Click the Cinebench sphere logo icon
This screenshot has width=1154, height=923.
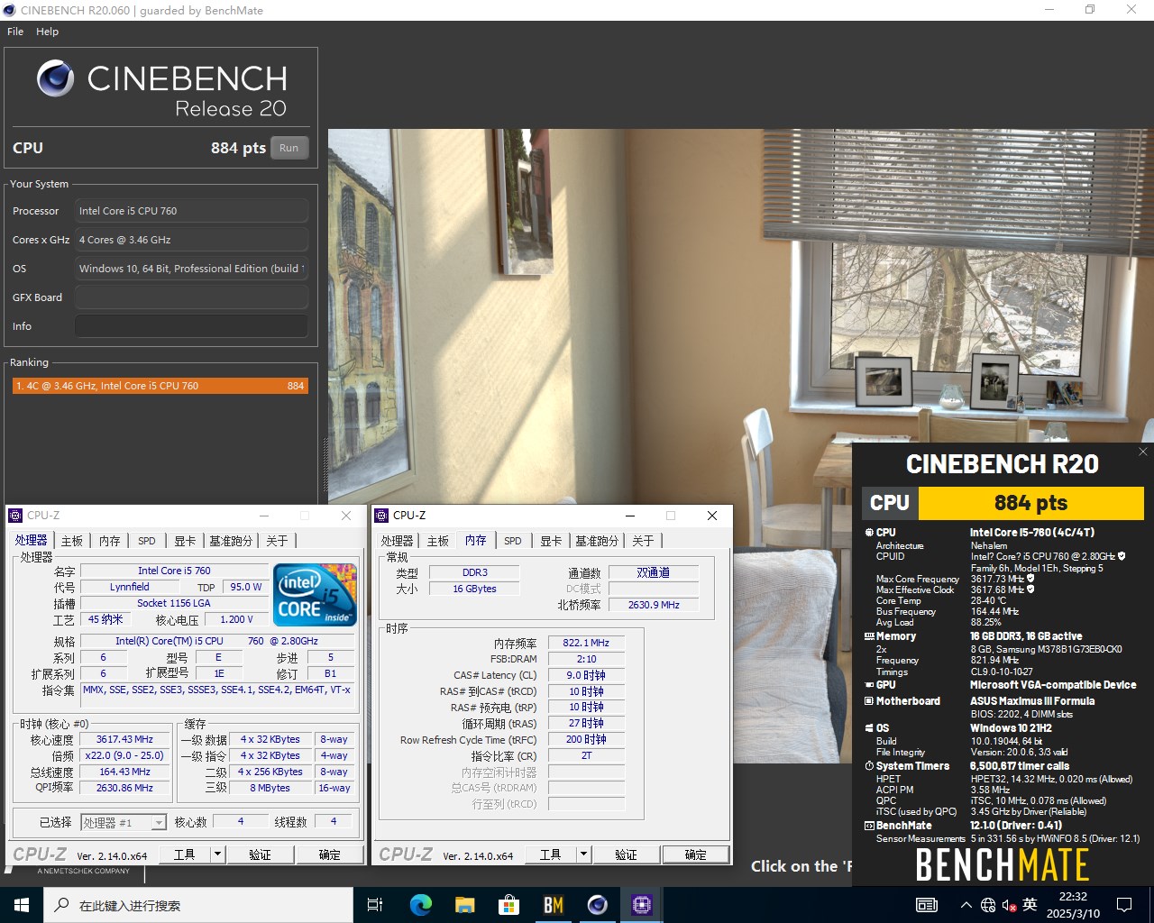pyautogui.click(x=56, y=79)
